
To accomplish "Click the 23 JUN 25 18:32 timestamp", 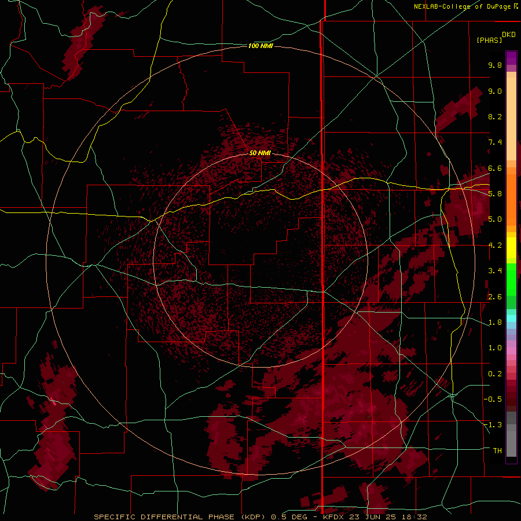I will 388,517.
